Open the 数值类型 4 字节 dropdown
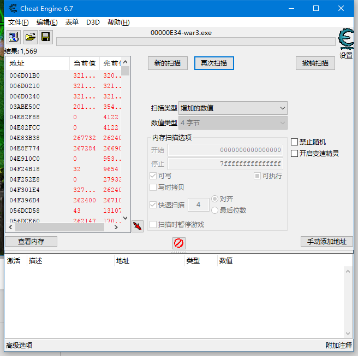Image resolution: width=358 pixels, height=356 pixels. coord(233,123)
